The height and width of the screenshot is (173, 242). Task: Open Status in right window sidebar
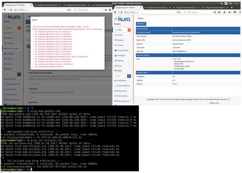click(120, 30)
